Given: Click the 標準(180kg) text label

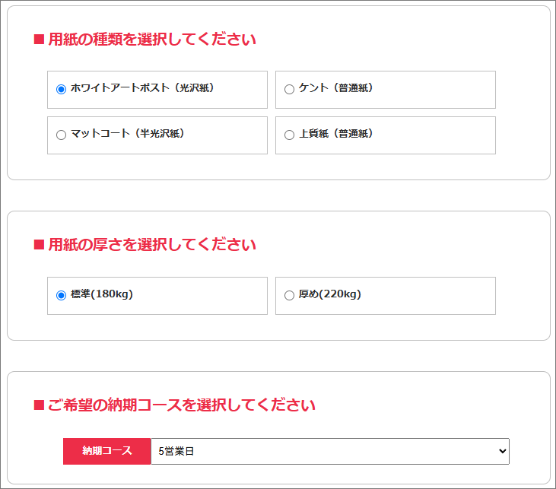Looking at the screenshot, I should pos(102,294).
